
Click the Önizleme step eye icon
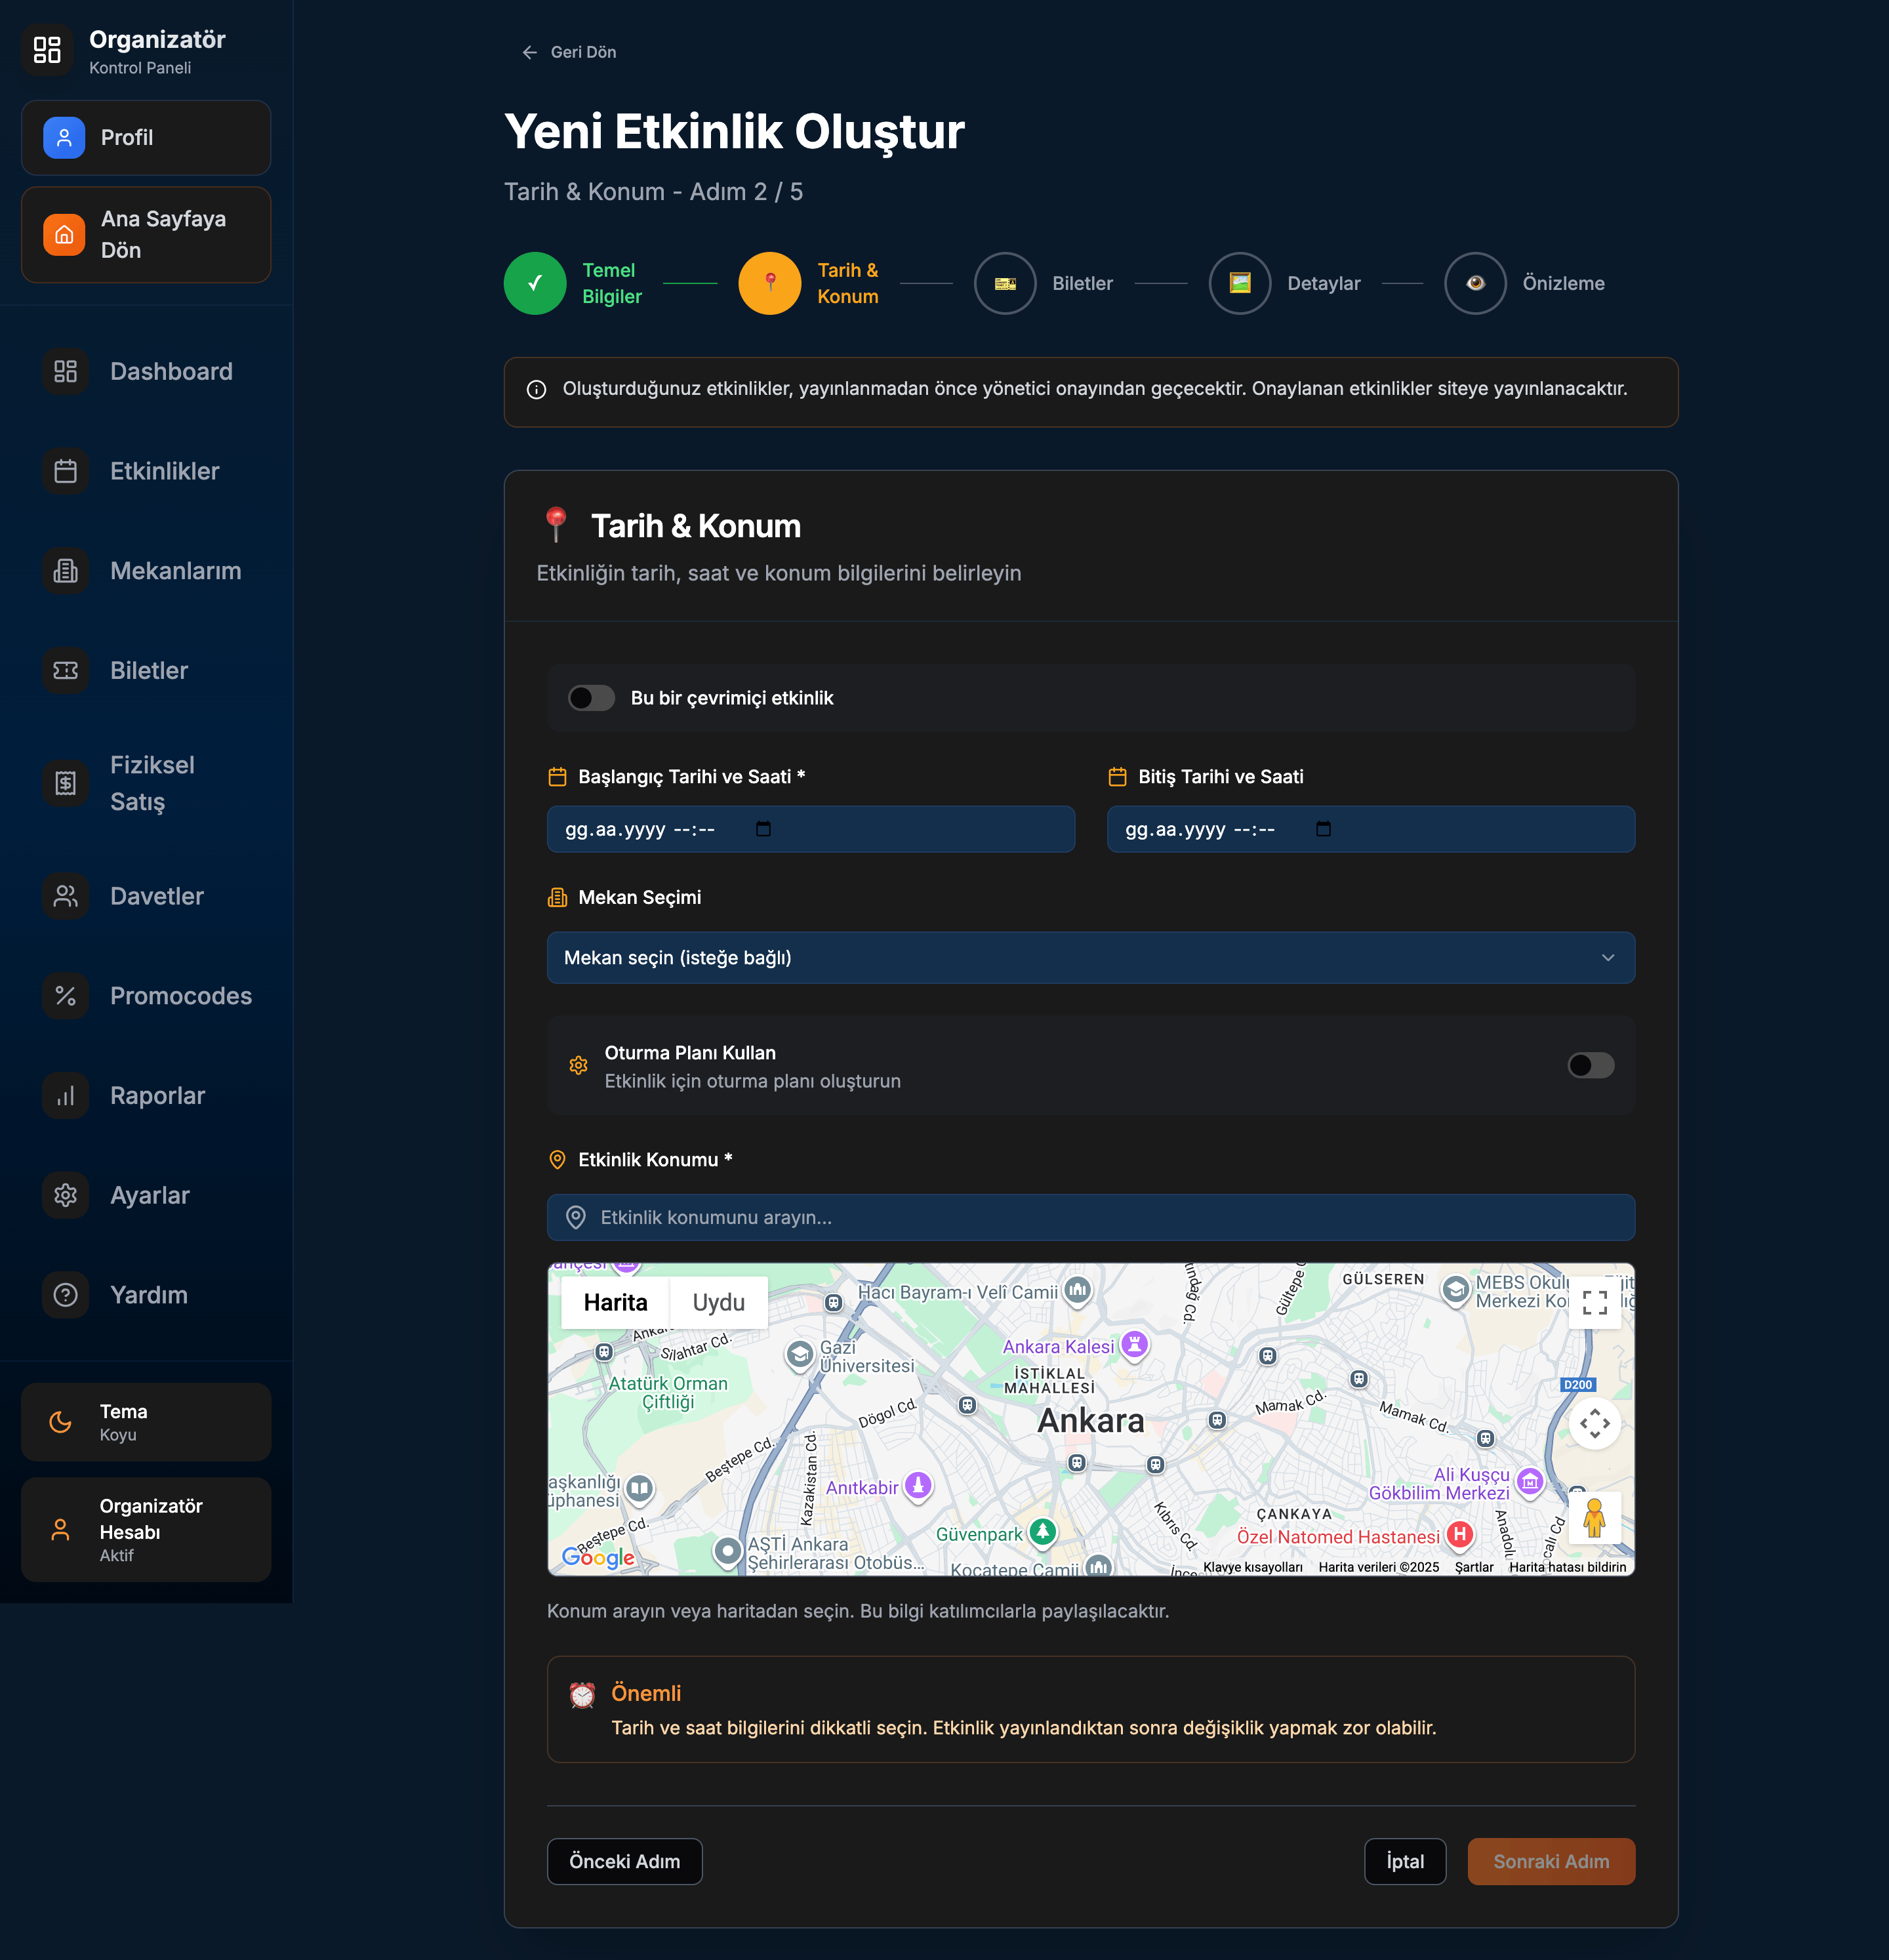point(1475,283)
